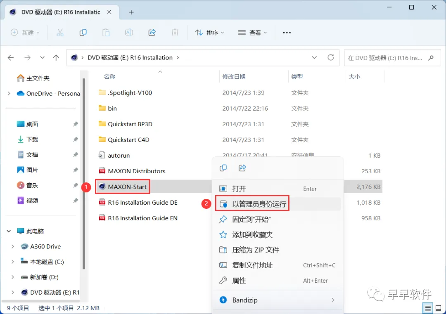
Task: Choose 固定到"开始" in context menu
Action: pyautogui.click(x=278, y=220)
